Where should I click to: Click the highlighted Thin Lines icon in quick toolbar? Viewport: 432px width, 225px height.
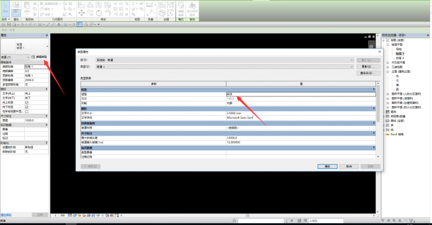pyautogui.click(x=79, y=25)
